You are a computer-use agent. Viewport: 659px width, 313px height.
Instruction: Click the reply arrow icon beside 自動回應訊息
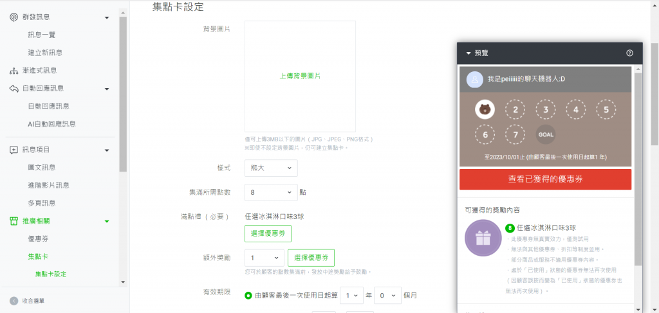(x=14, y=89)
